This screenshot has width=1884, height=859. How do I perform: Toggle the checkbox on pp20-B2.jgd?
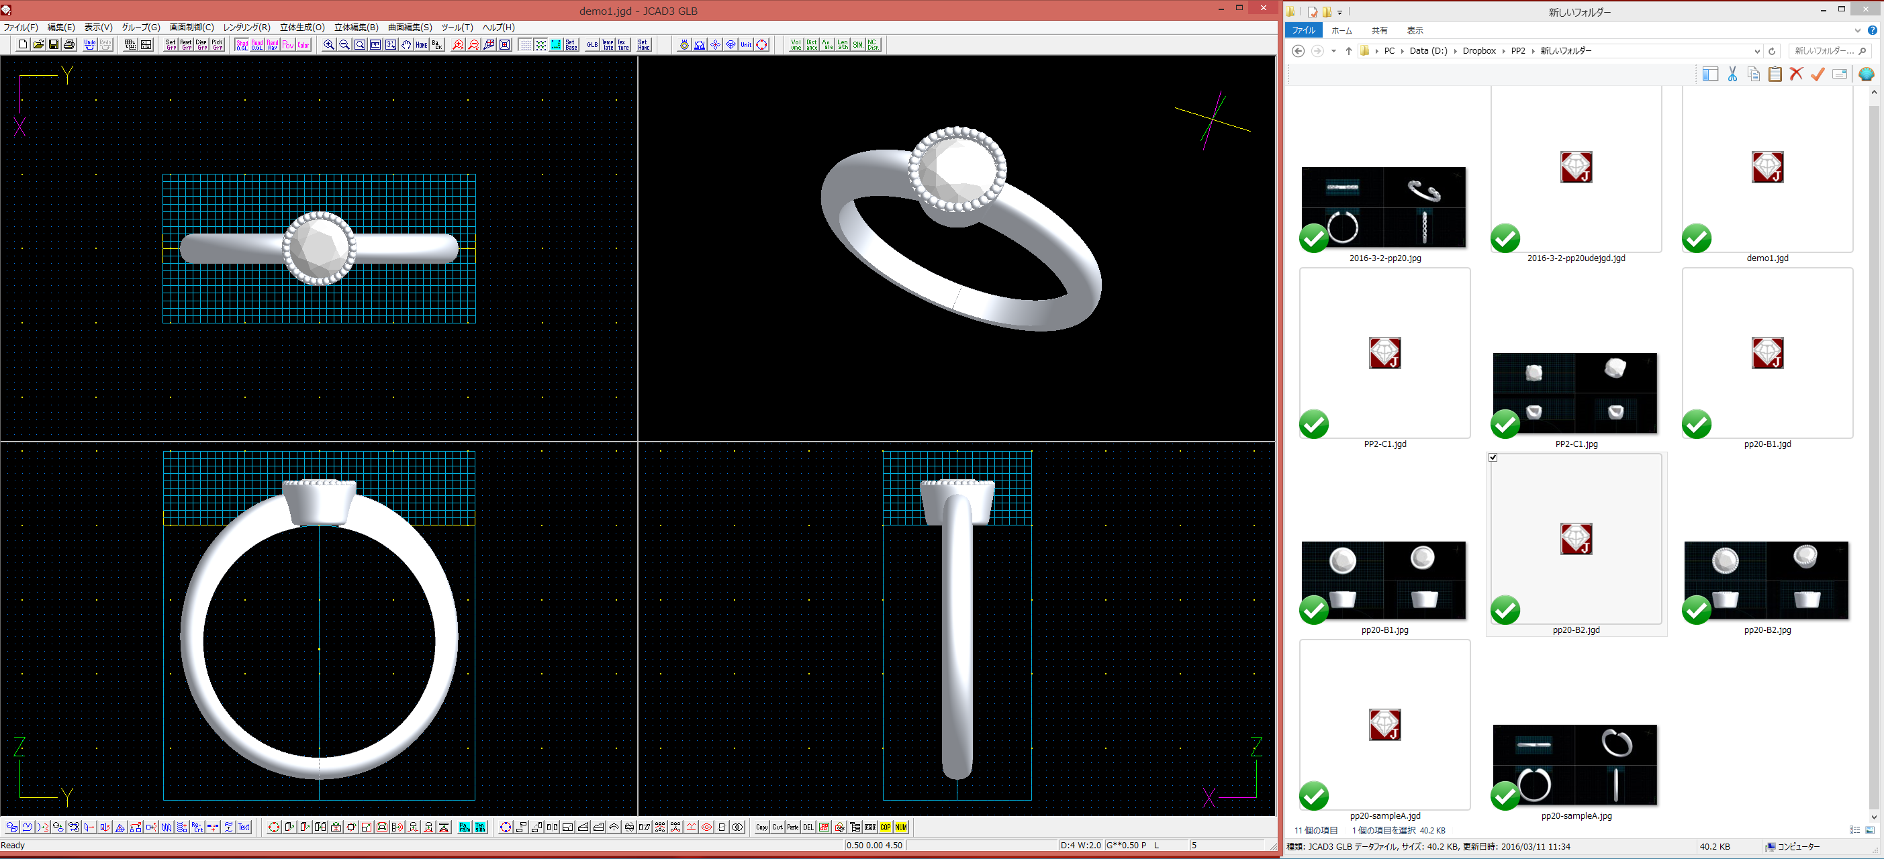[1493, 458]
